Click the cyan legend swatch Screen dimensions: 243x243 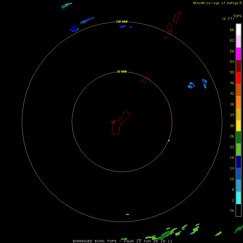238,198
